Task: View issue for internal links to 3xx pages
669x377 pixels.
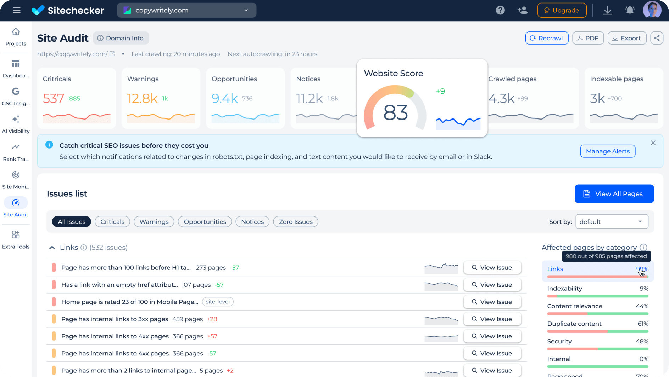Action: coord(492,319)
